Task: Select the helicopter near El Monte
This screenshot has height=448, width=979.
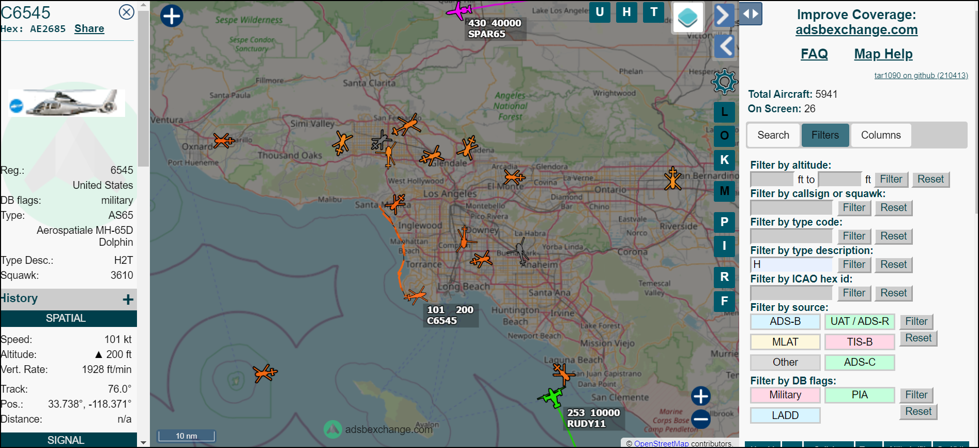Action: coord(514,177)
